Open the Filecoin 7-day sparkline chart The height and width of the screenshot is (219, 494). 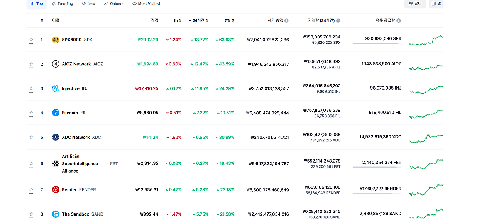click(426, 114)
